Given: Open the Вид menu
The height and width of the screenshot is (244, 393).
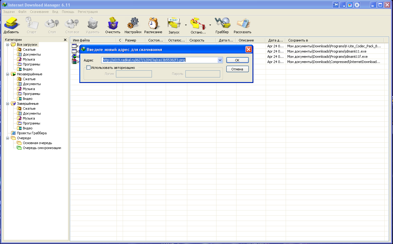Looking at the screenshot, I should coord(55,12).
